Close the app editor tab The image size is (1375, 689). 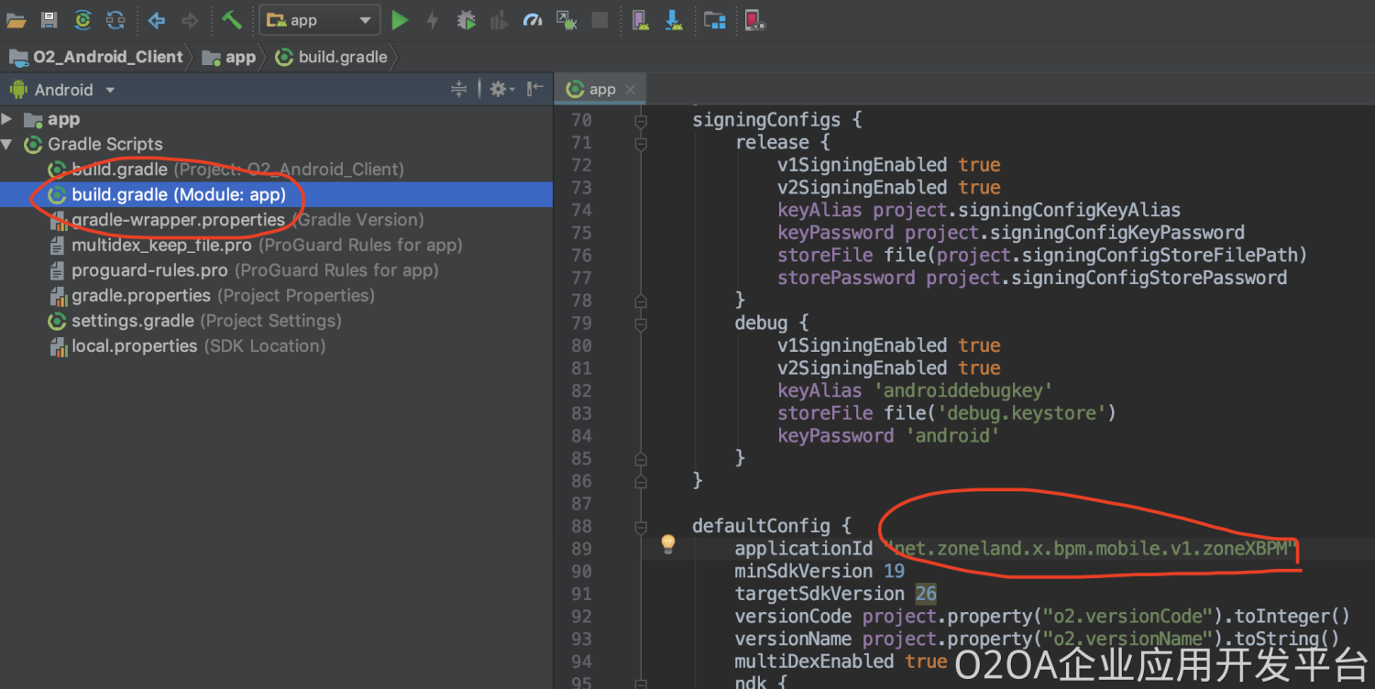tap(630, 89)
